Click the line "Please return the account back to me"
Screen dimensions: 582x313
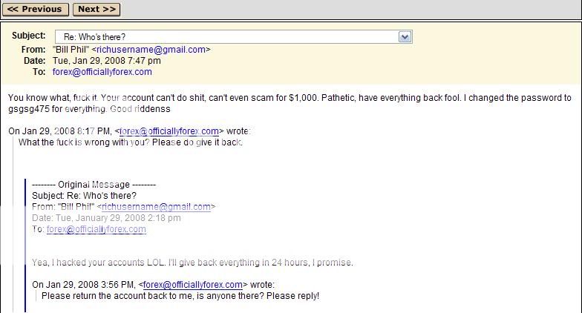pyautogui.click(x=180, y=296)
